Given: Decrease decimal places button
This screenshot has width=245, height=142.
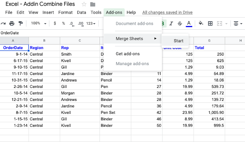Looking at the screenshot, I should click(x=72, y=24).
